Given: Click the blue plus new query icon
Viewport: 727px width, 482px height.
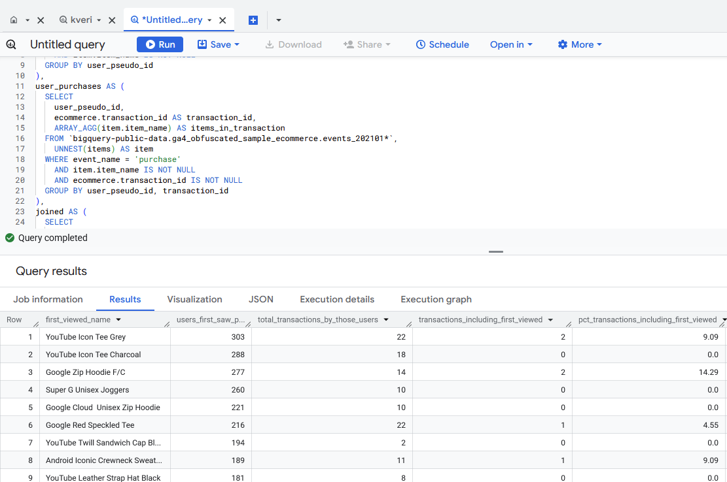Looking at the screenshot, I should [253, 20].
